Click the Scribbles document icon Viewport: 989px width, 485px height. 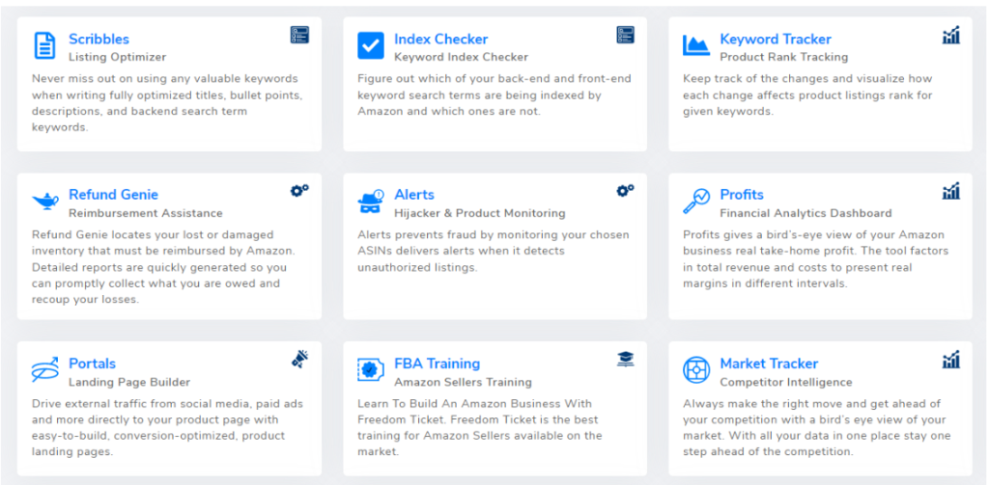coord(44,46)
